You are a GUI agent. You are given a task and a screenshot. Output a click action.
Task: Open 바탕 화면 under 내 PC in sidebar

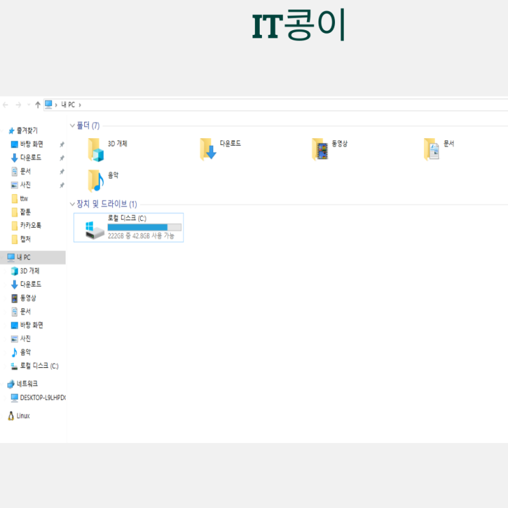(x=31, y=325)
